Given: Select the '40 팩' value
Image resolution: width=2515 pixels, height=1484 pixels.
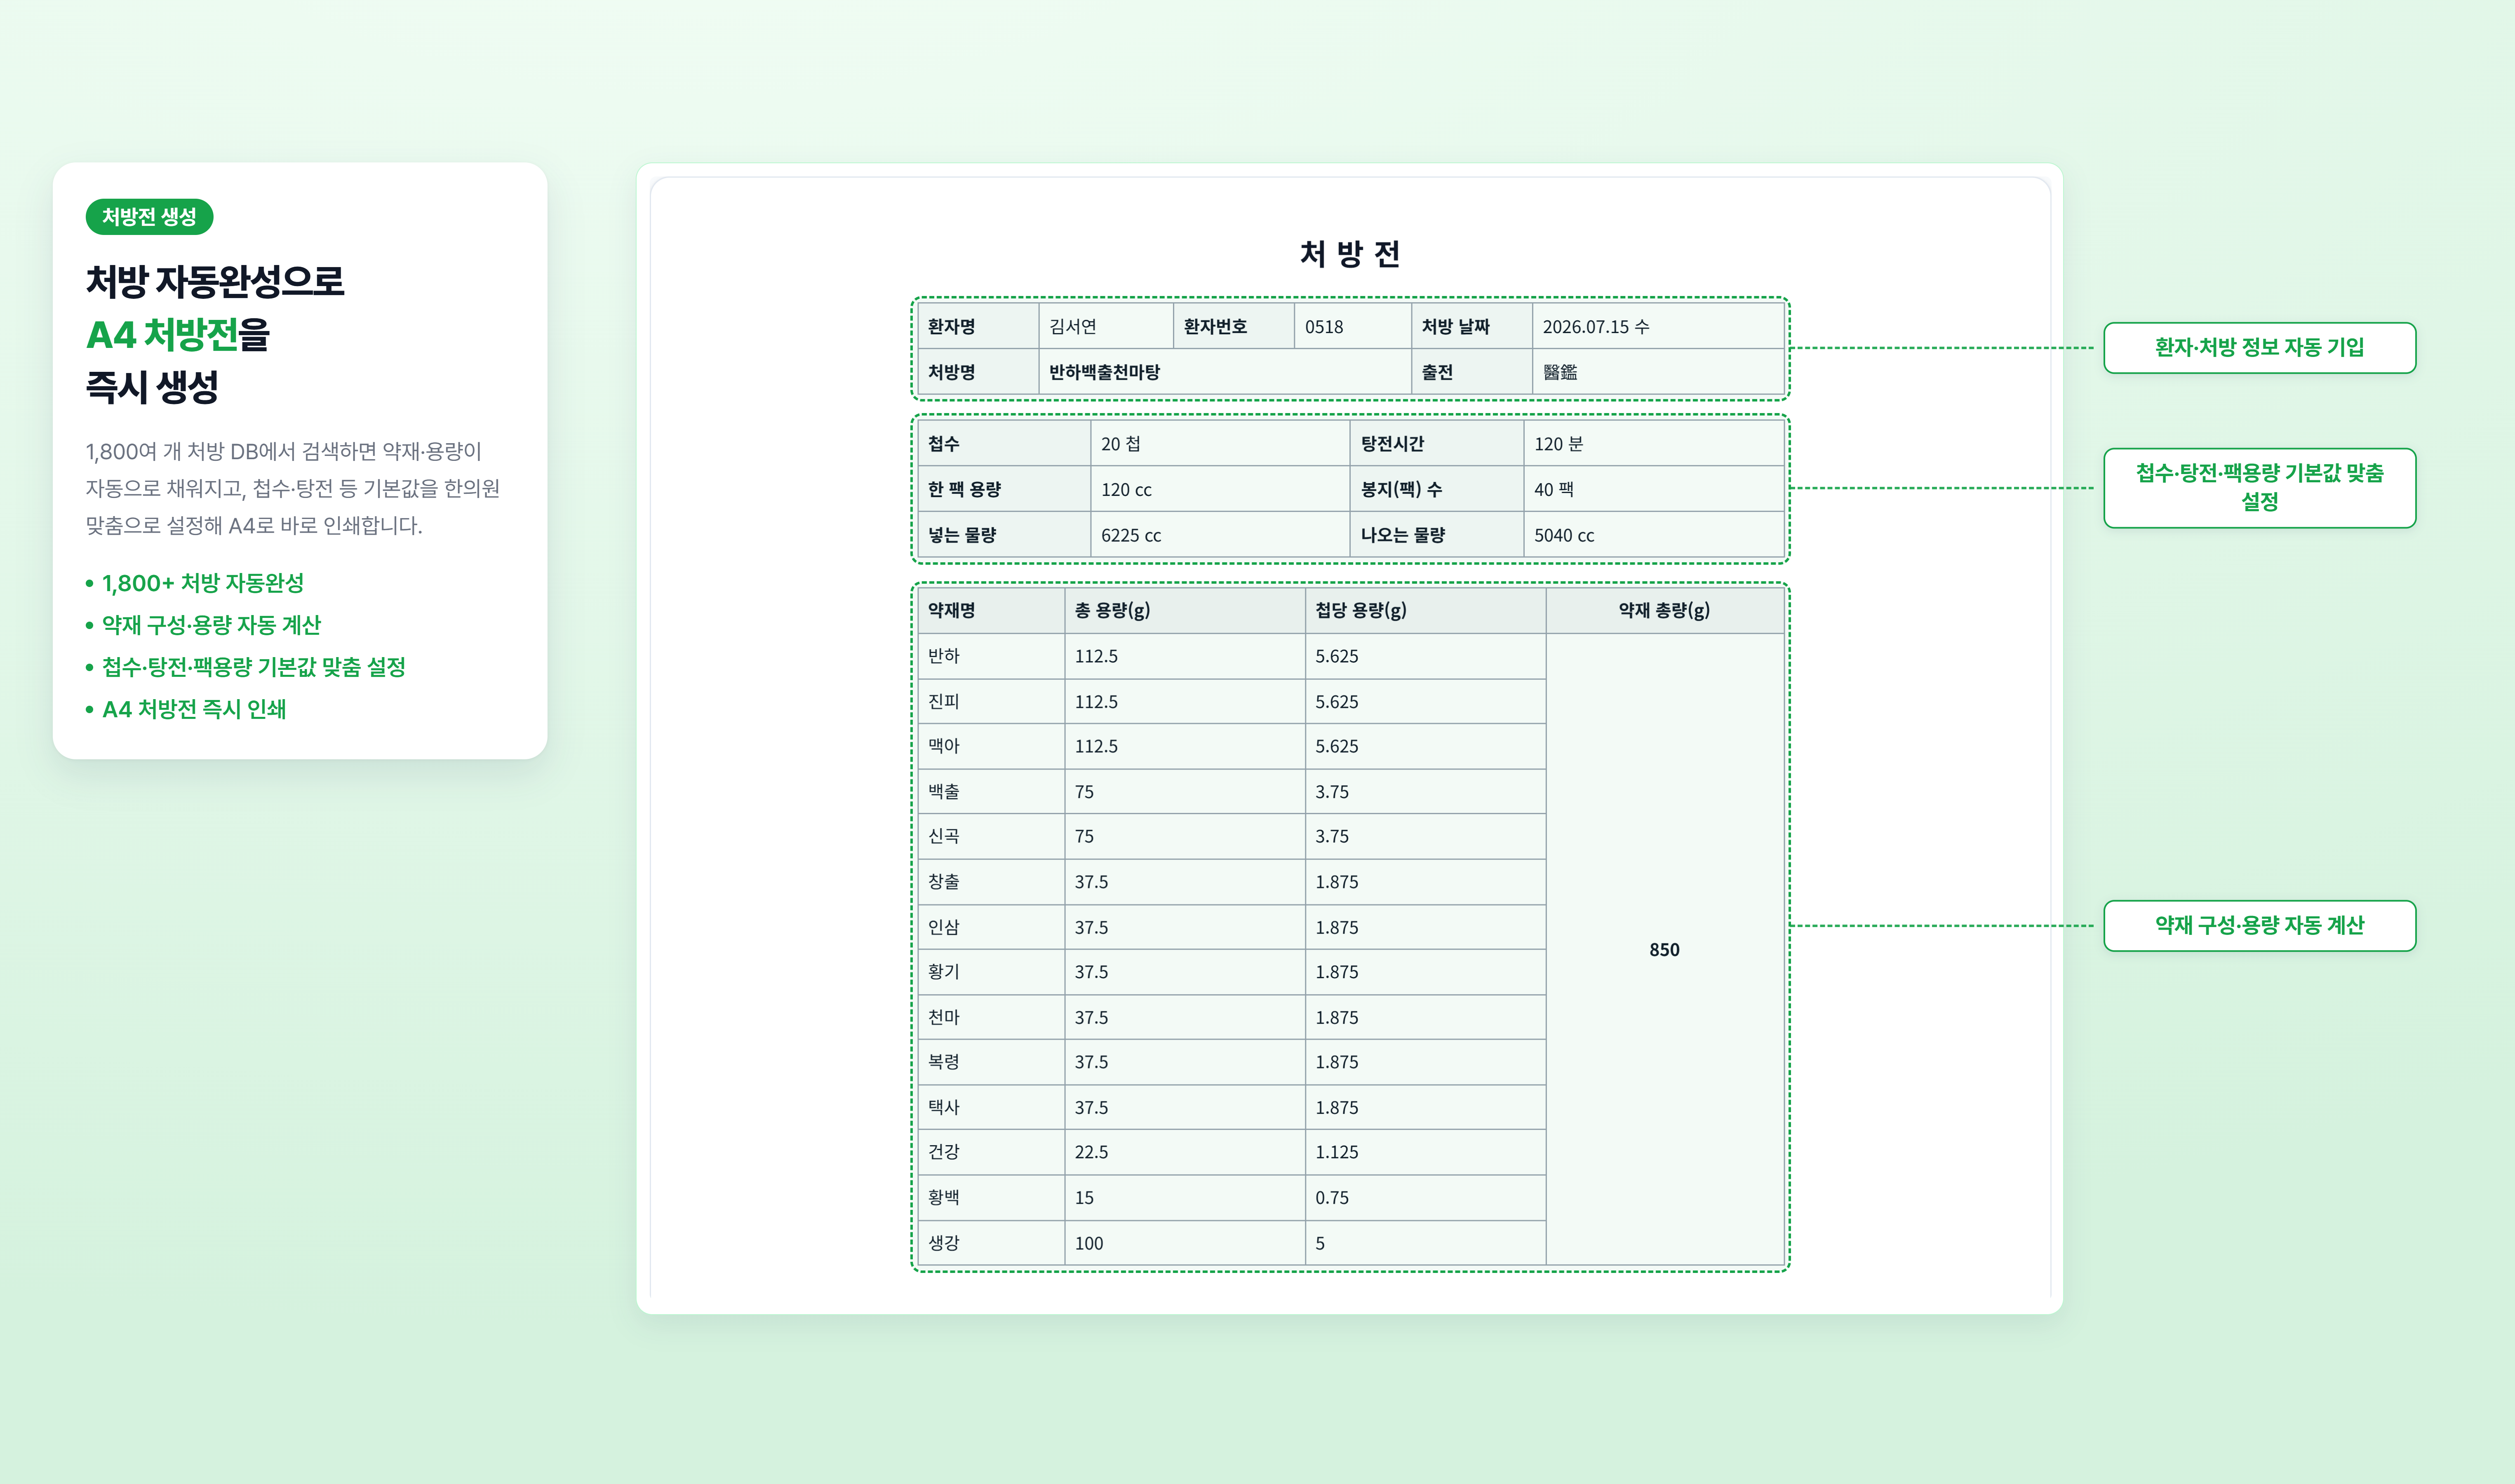Looking at the screenshot, I should tap(1554, 490).
